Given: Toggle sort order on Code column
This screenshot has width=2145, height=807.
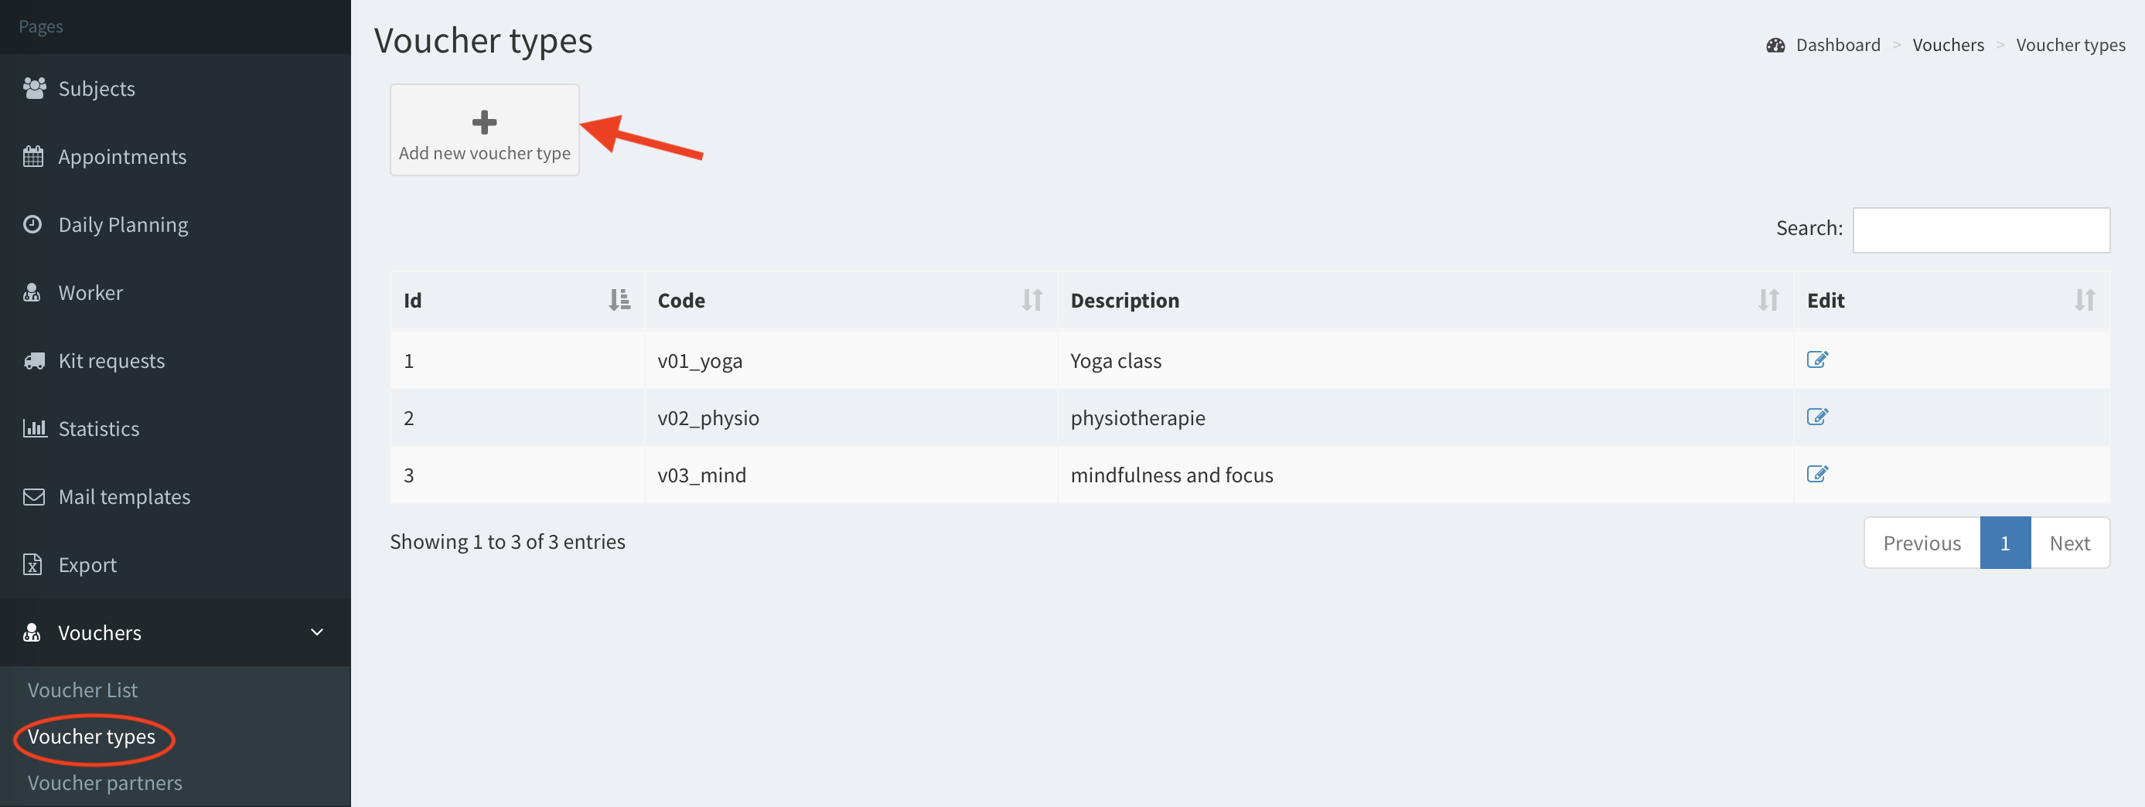Looking at the screenshot, I should pyautogui.click(x=1032, y=300).
